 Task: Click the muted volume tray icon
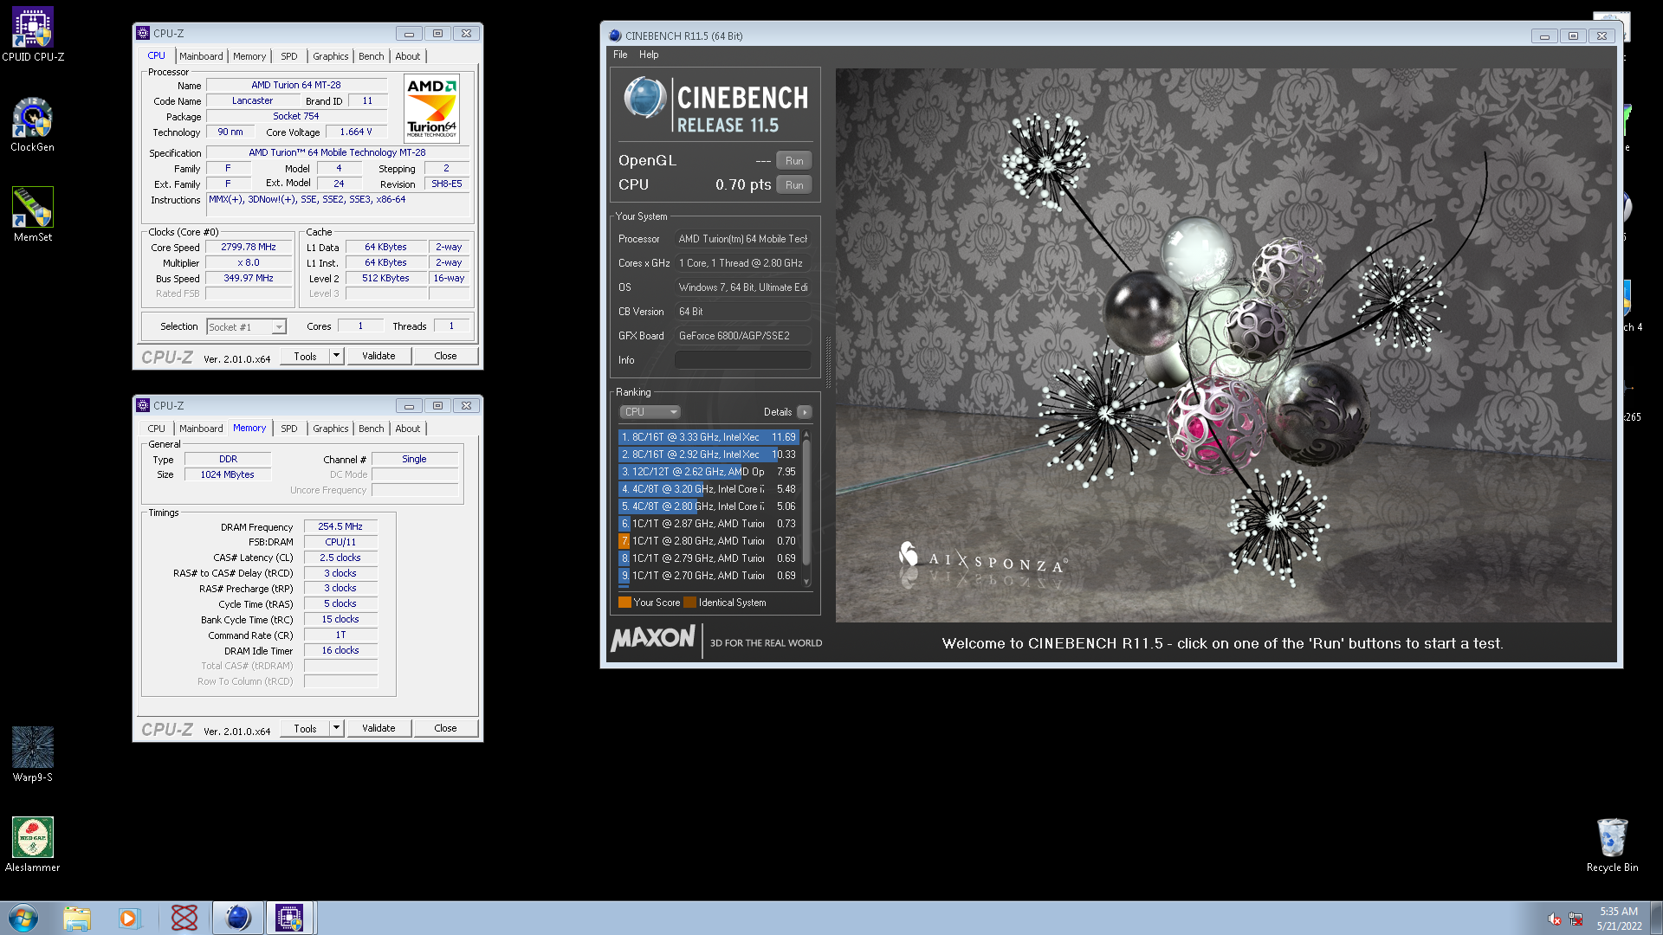coord(1555,919)
